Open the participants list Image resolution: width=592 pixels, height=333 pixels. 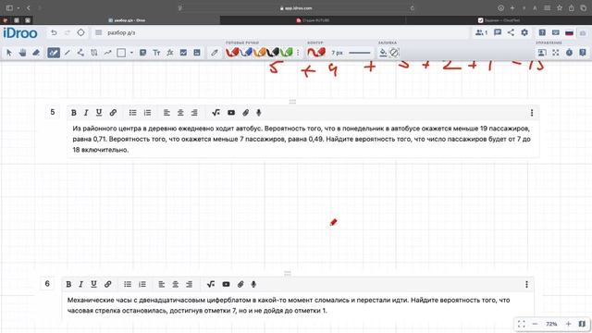point(481,33)
